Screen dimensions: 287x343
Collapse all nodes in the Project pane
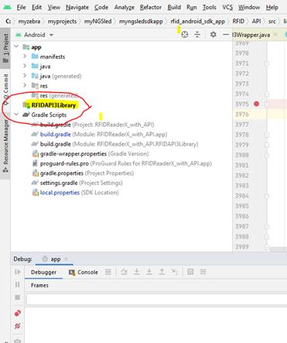tap(197, 34)
